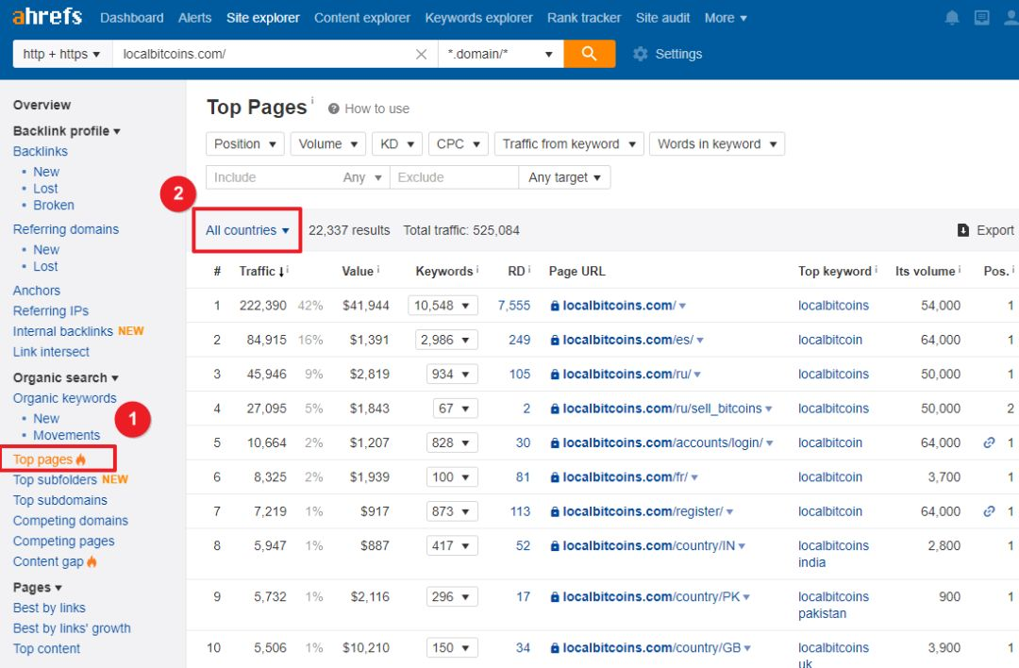Open Link intersect
Screen dimensions: 1019x668
[x=51, y=352]
